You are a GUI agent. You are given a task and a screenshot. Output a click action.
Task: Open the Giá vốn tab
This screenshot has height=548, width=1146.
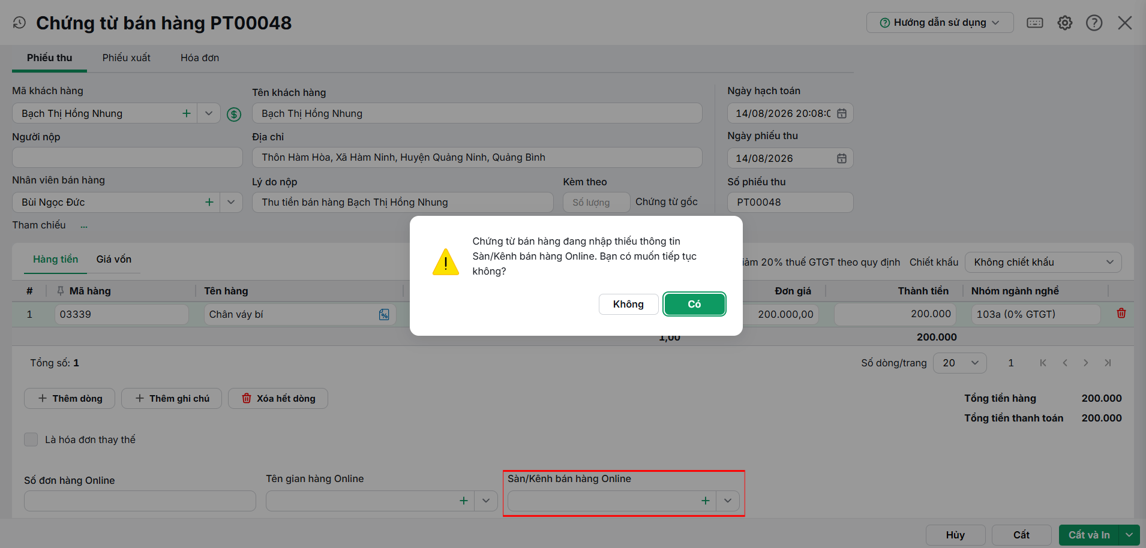(x=114, y=259)
